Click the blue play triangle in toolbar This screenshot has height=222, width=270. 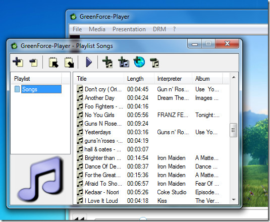[x=89, y=62]
